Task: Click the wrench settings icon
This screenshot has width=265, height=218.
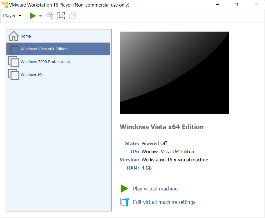Action: point(124,202)
